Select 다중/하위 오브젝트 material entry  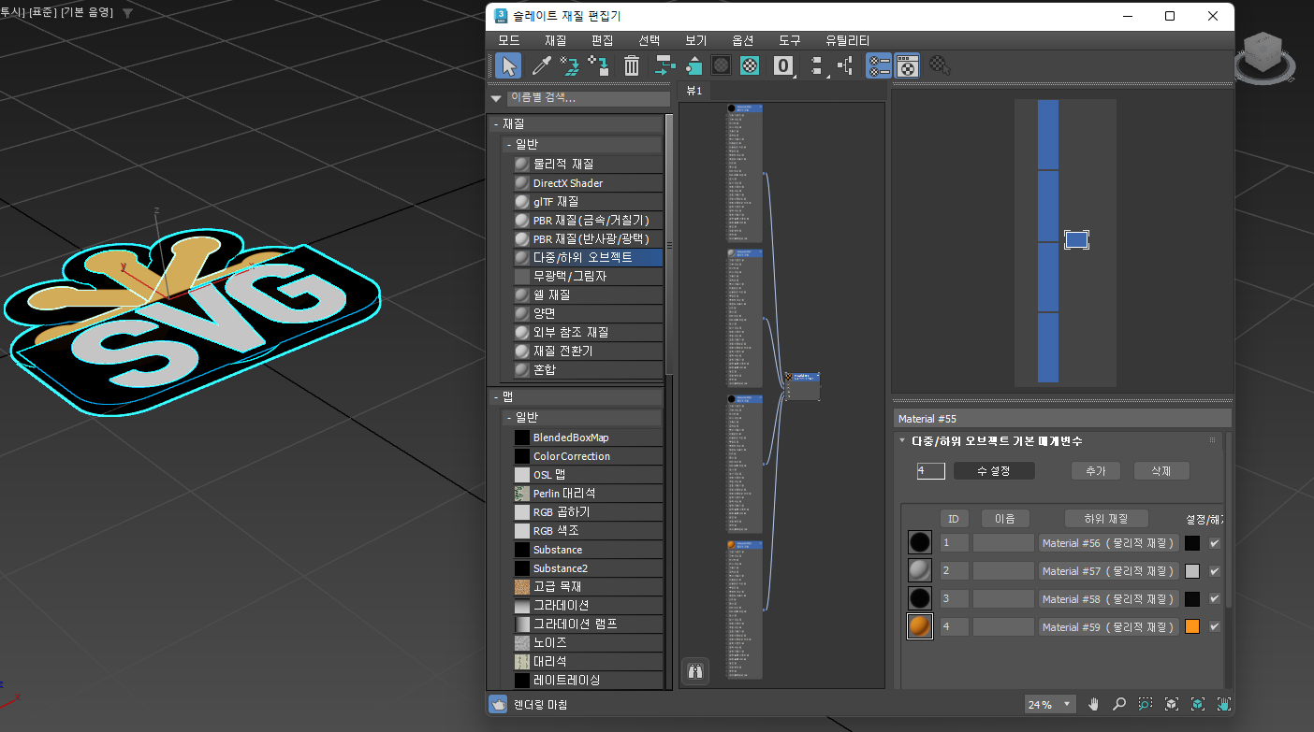click(588, 257)
